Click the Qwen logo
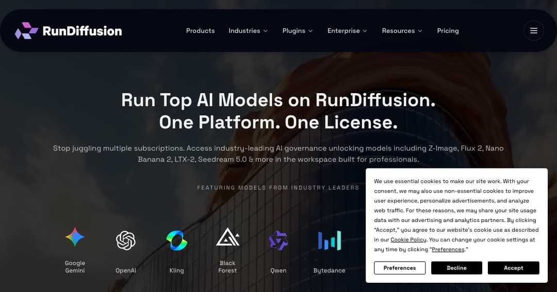 tap(278, 241)
